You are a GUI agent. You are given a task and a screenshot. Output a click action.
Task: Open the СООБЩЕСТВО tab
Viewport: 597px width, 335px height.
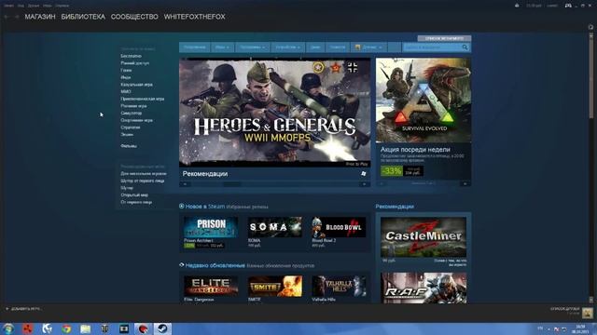pos(134,17)
